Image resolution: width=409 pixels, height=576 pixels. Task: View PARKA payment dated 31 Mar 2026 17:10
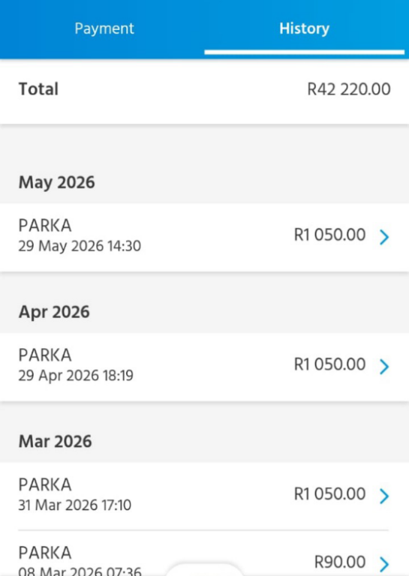tap(204, 496)
